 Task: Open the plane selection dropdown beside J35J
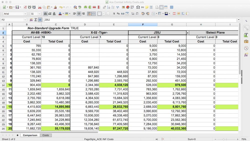click(188, 33)
